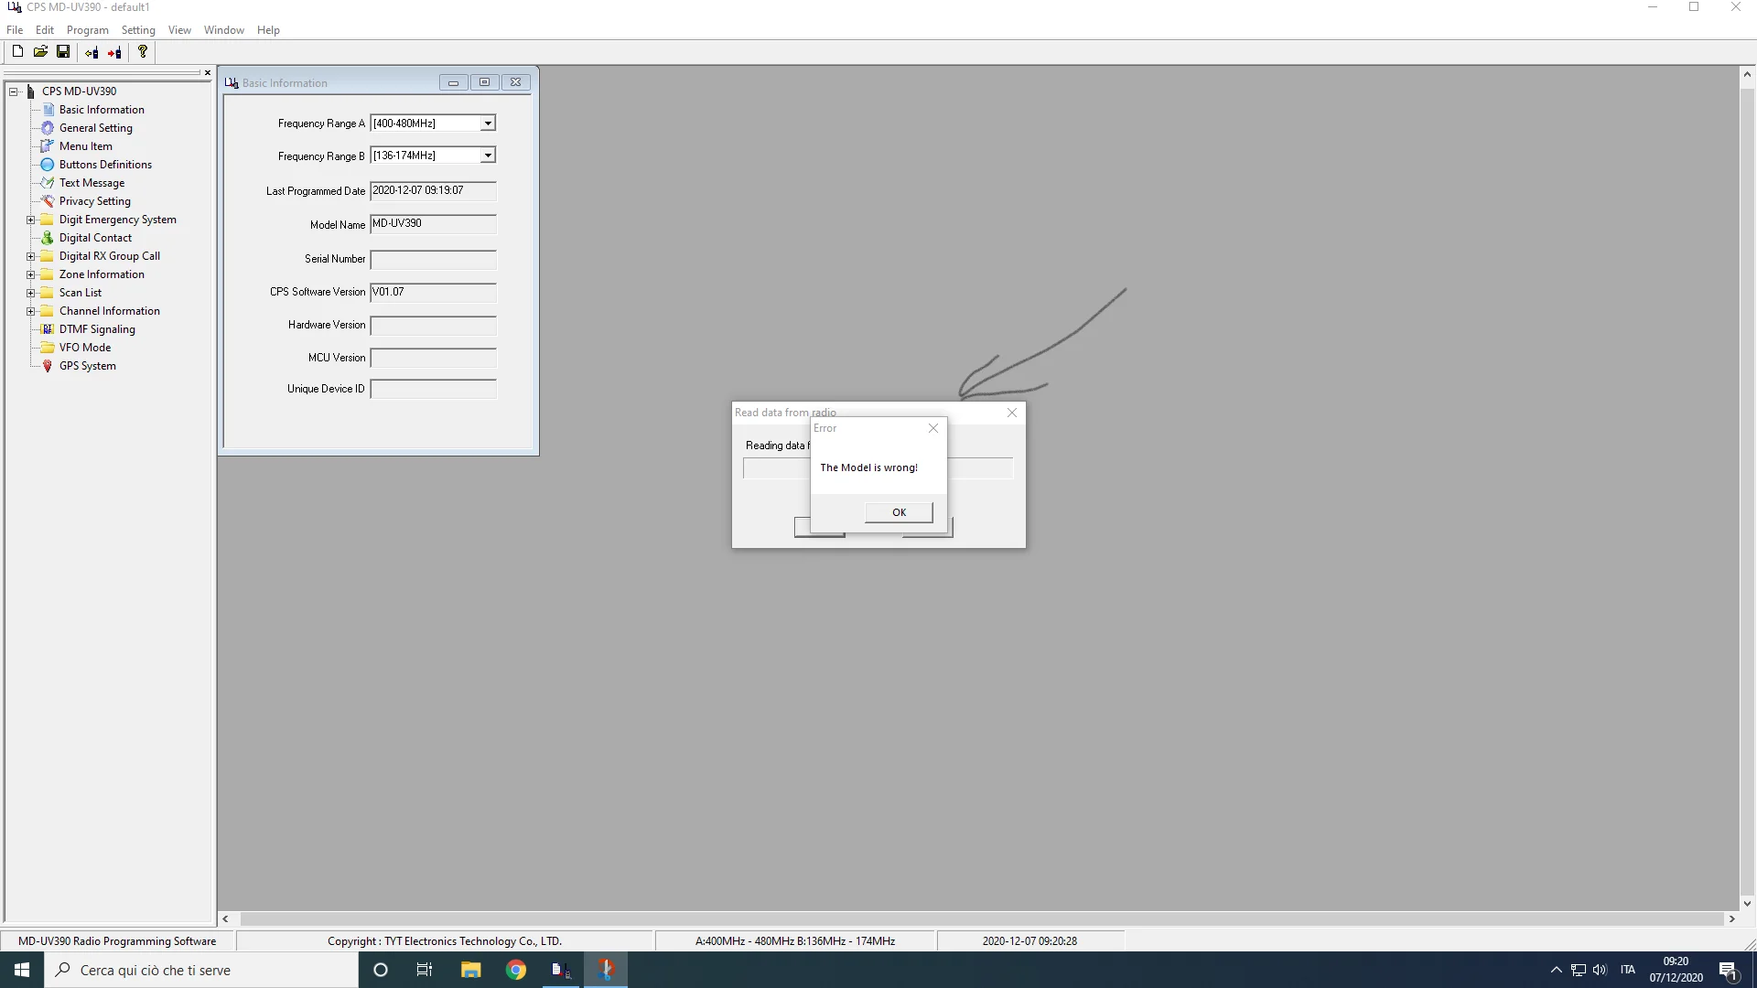The height and width of the screenshot is (988, 1757).
Task: Click the New file toolbar icon
Action: (17, 52)
